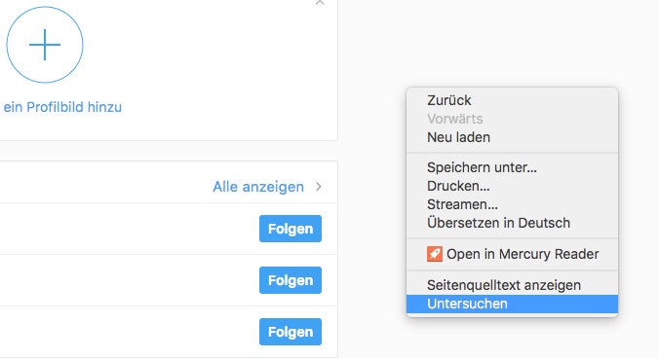Click the last Folgen button
This screenshot has height=359, width=659.
[x=291, y=332]
